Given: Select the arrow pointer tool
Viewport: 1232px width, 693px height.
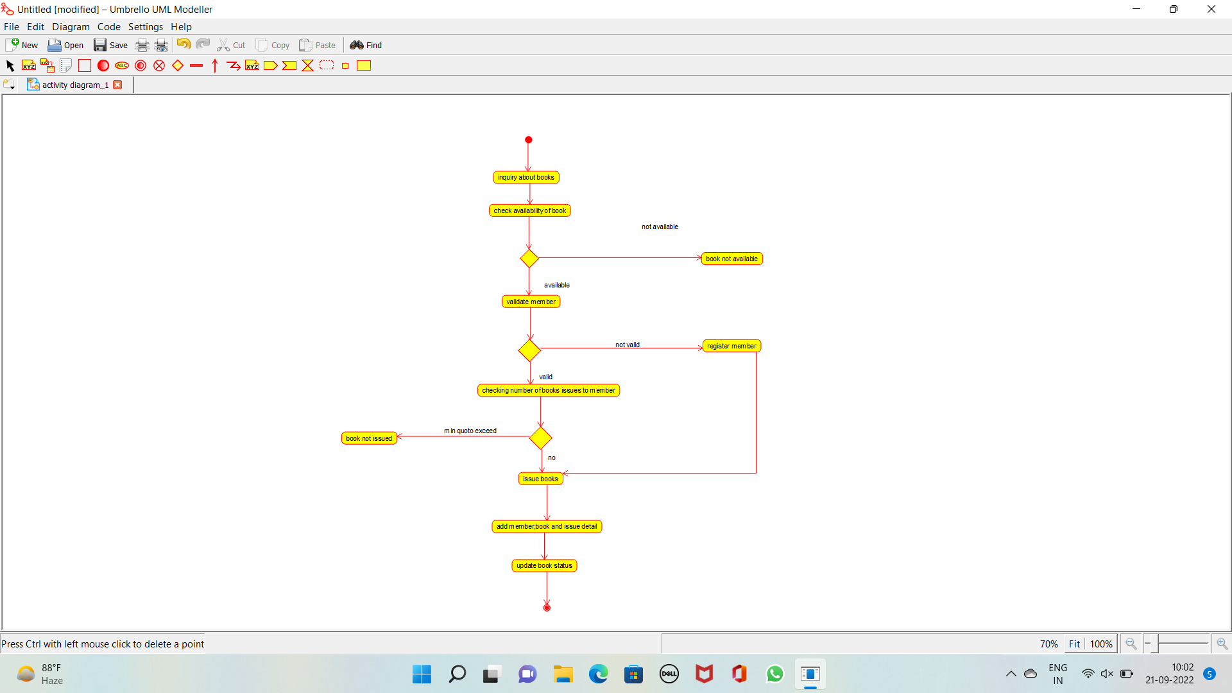Looking at the screenshot, I should (x=10, y=65).
